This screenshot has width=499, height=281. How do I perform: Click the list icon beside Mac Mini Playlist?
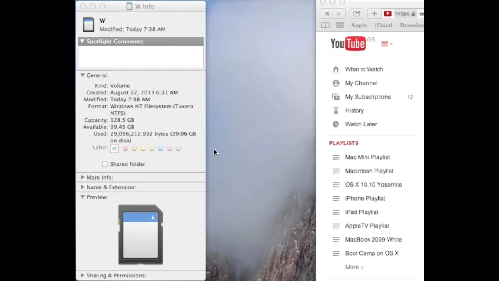click(336, 157)
